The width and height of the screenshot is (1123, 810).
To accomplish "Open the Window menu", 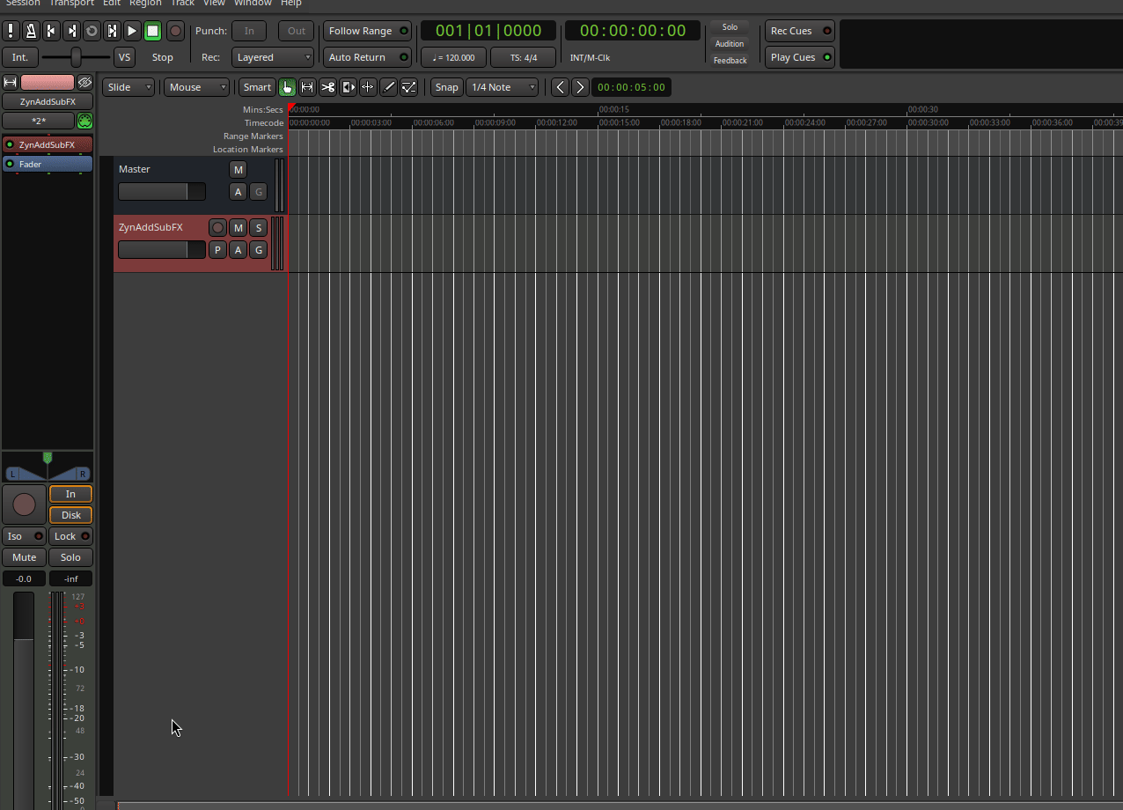I will 253,4.
